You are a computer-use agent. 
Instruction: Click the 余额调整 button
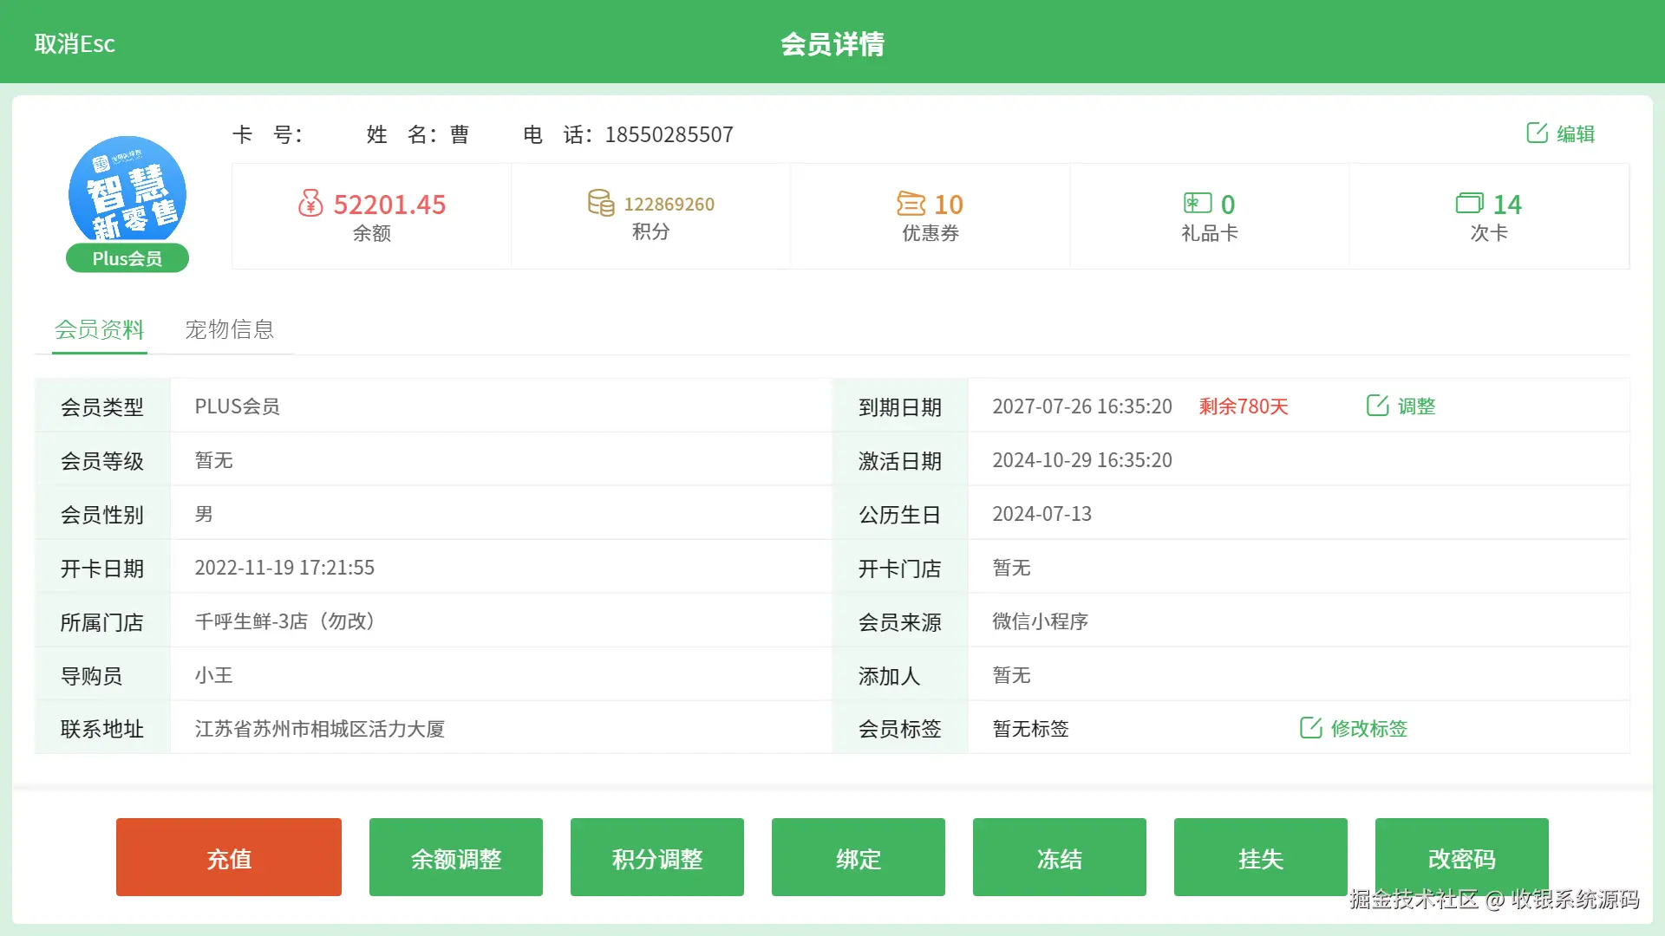(x=456, y=858)
